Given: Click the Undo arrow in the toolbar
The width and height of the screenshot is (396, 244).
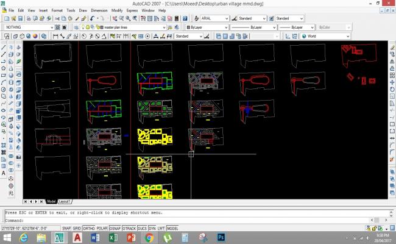Looking at the screenshot, I should (91, 19).
